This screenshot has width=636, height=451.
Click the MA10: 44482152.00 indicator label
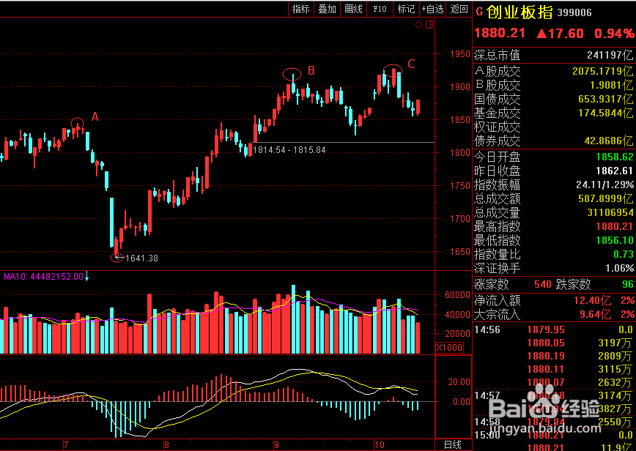43,277
